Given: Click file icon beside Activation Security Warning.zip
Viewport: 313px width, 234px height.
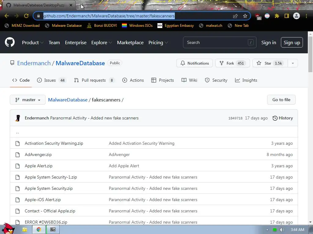Looking at the screenshot, I should pos(17,143).
